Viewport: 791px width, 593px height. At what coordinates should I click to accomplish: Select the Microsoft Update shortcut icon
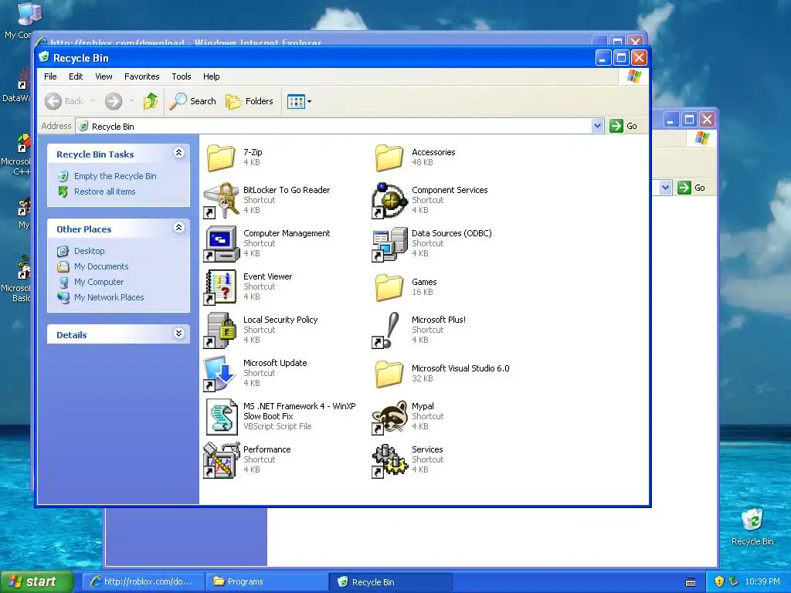click(221, 374)
